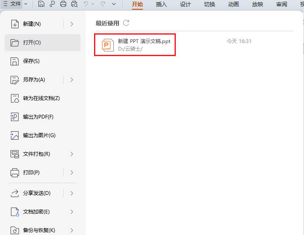
Task: Click the 输出为图片(G) menu entry
Action: 39,135
